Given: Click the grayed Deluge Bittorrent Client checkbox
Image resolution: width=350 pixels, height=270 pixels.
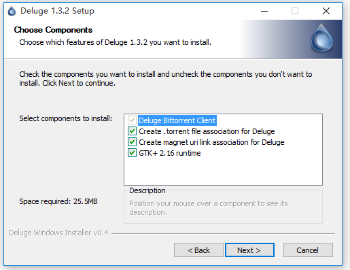Looking at the screenshot, I should (132, 120).
